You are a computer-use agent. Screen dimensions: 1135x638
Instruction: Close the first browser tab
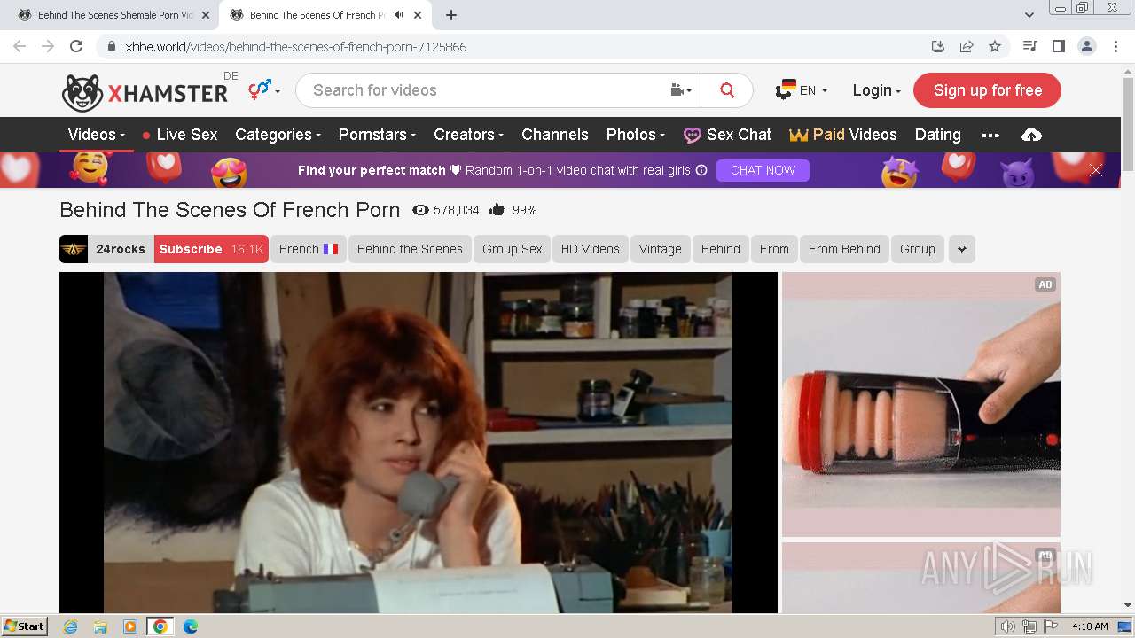tap(205, 15)
